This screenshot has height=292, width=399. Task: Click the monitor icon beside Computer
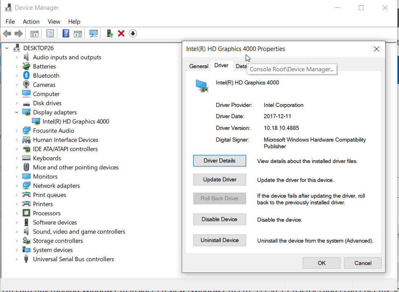click(26, 94)
